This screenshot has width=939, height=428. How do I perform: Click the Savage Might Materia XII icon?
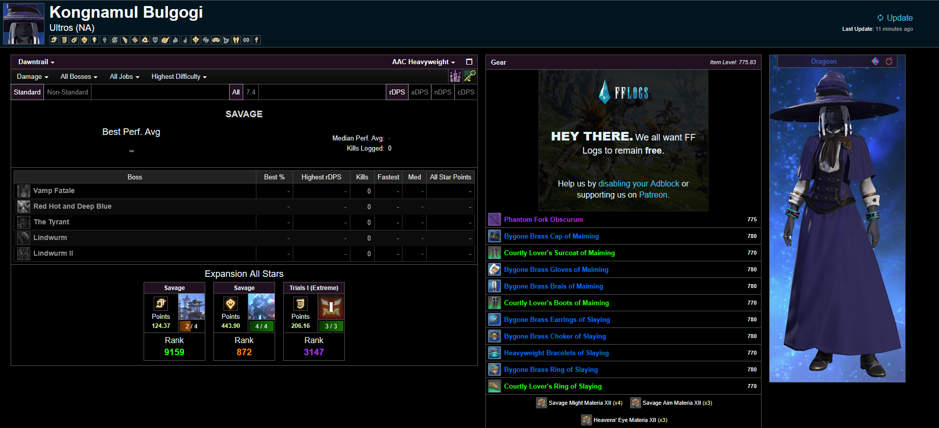point(542,403)
